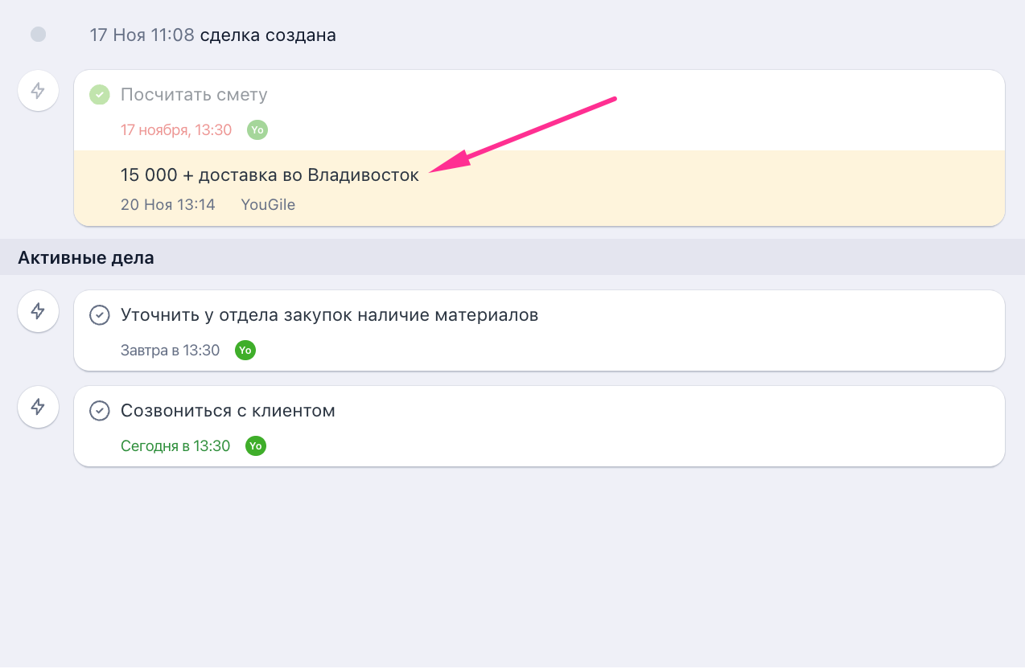This screenshot has height=669, width=1025.
Task: Click lightning icon beside Уточнить у отдела закупок
Action: pos(38,311)
